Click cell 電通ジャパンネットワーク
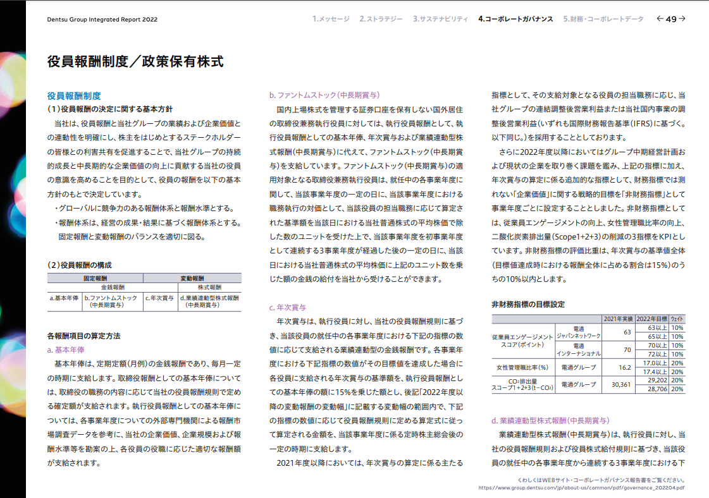 coord(578,332)
